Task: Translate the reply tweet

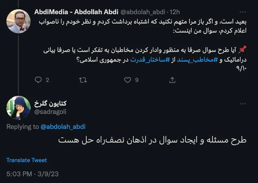Action: (27, 160)
